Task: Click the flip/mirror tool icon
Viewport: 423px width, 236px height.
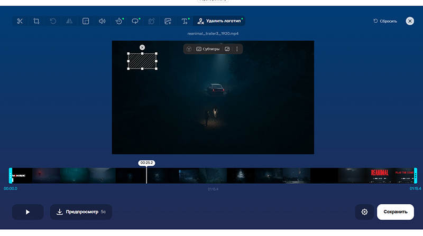Action: (69, 21)
